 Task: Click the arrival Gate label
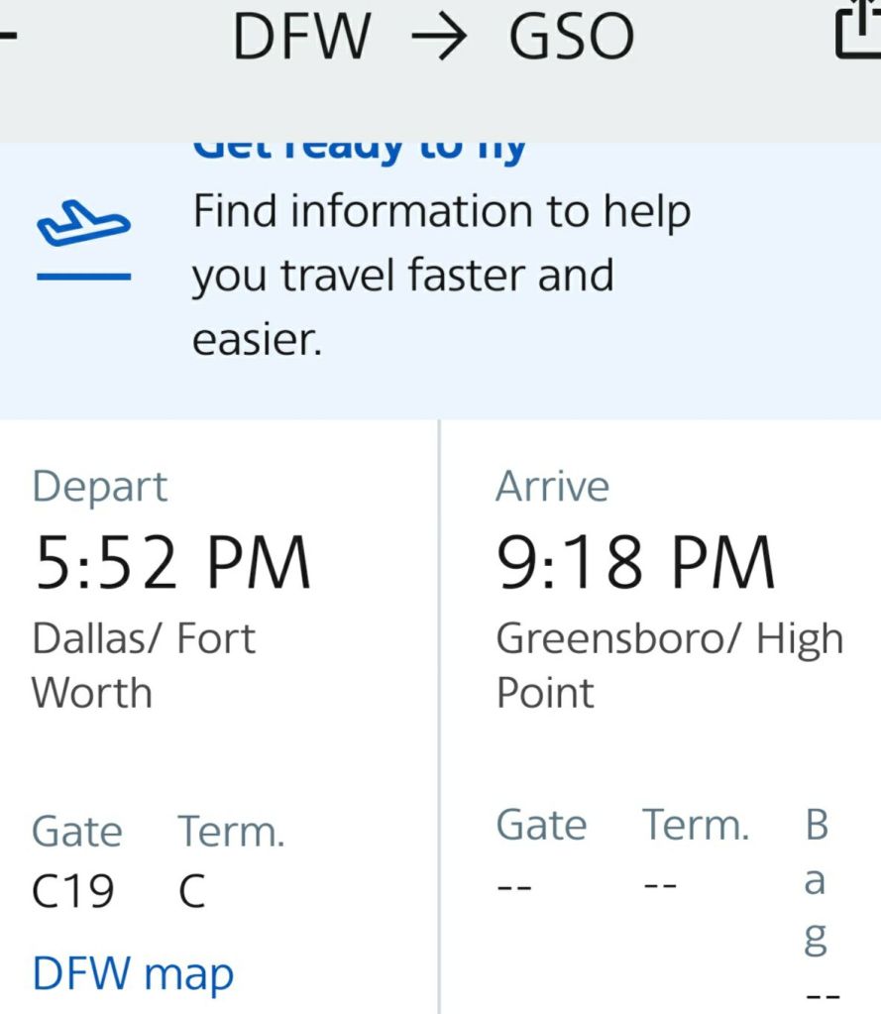[x=541, y=825]
